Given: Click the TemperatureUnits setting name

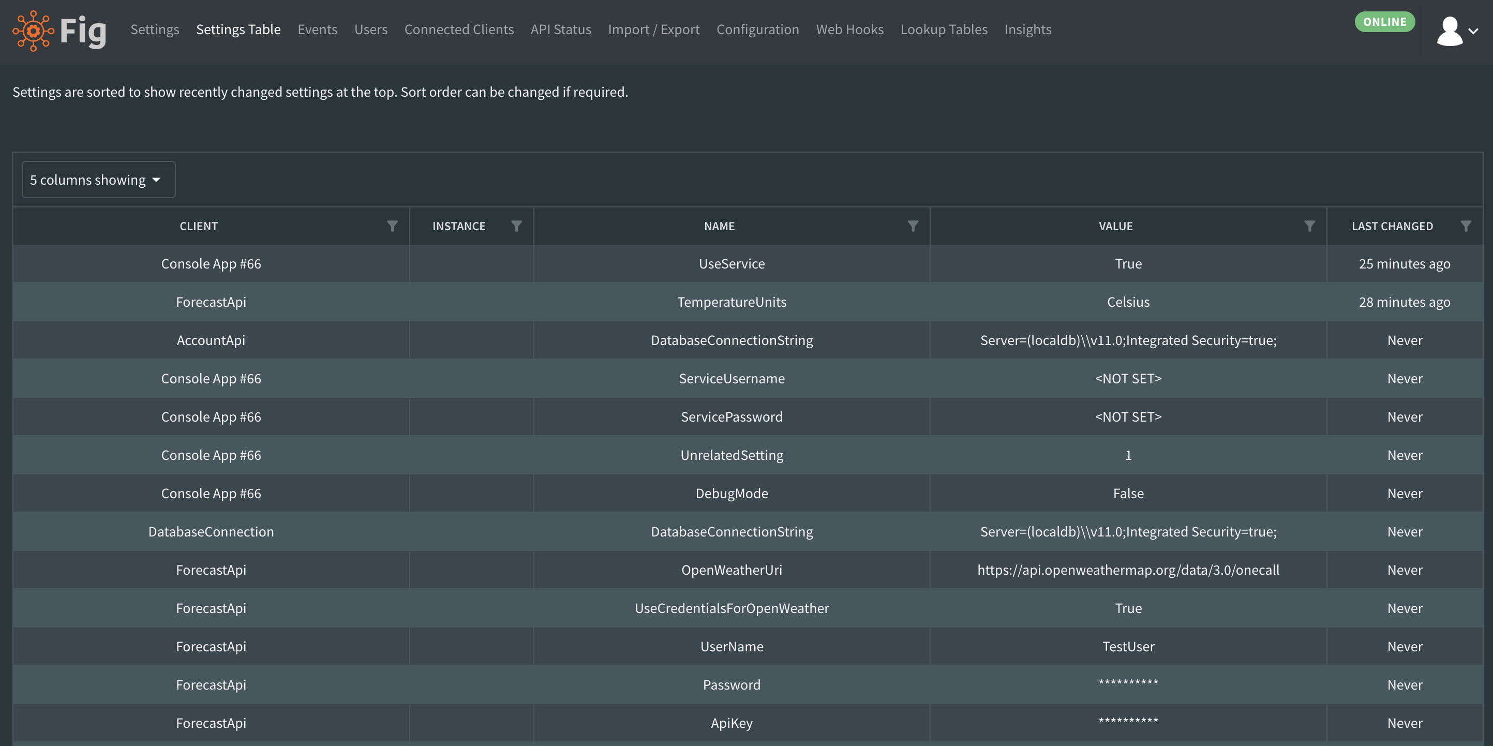Looking at the screenshot, I should 732,302.
